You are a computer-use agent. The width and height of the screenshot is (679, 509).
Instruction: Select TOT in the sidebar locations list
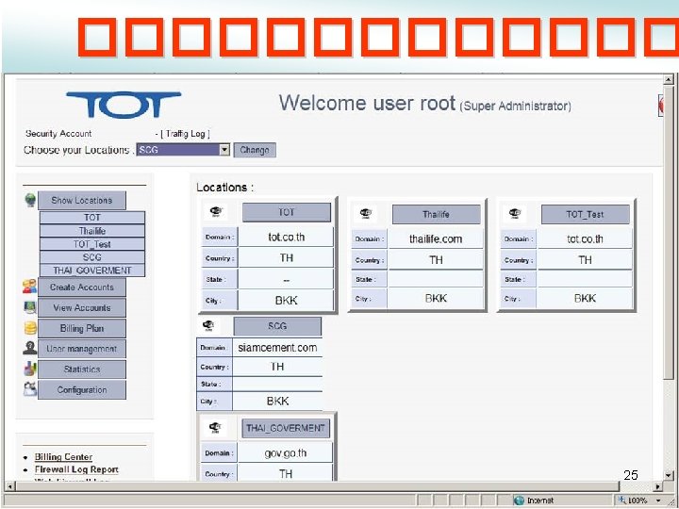[x=92, y=218]
